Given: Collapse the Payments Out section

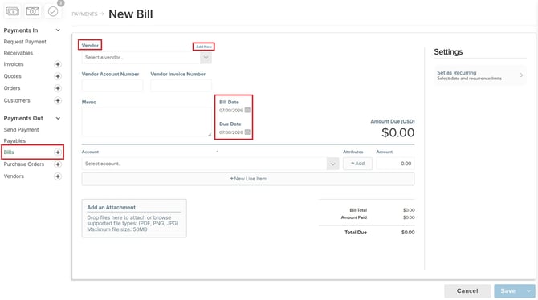Looking at the screenshot, I should (x=58, y=118).
